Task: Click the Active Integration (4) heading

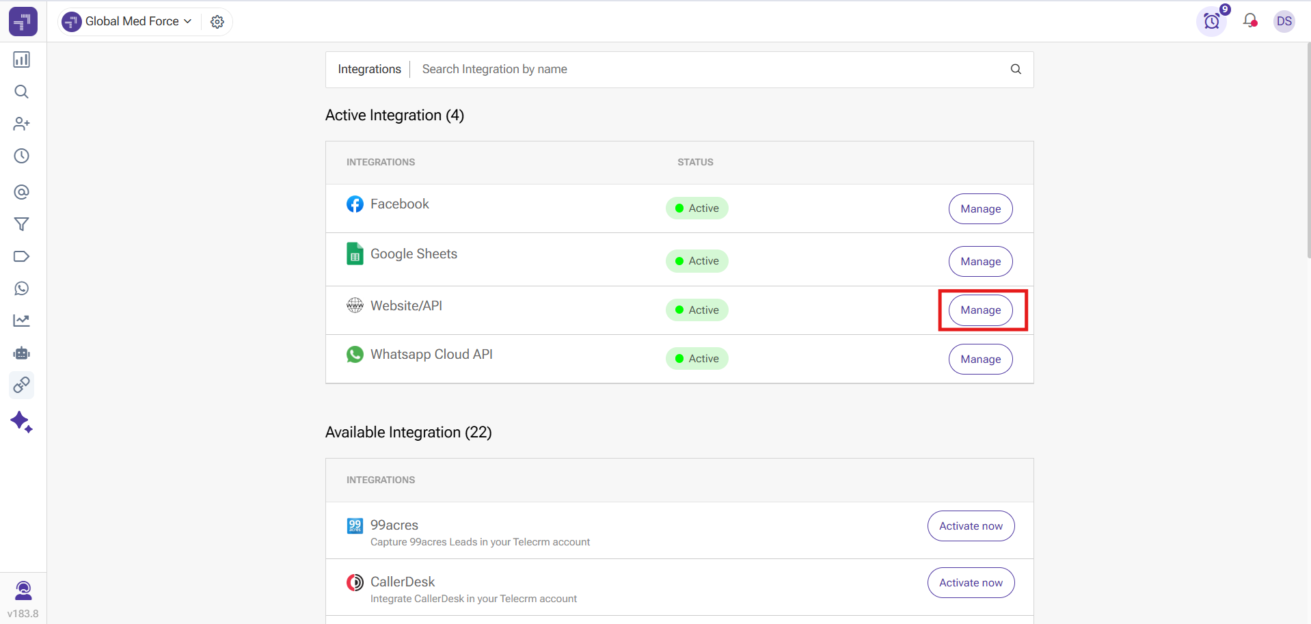Action: 394,115
